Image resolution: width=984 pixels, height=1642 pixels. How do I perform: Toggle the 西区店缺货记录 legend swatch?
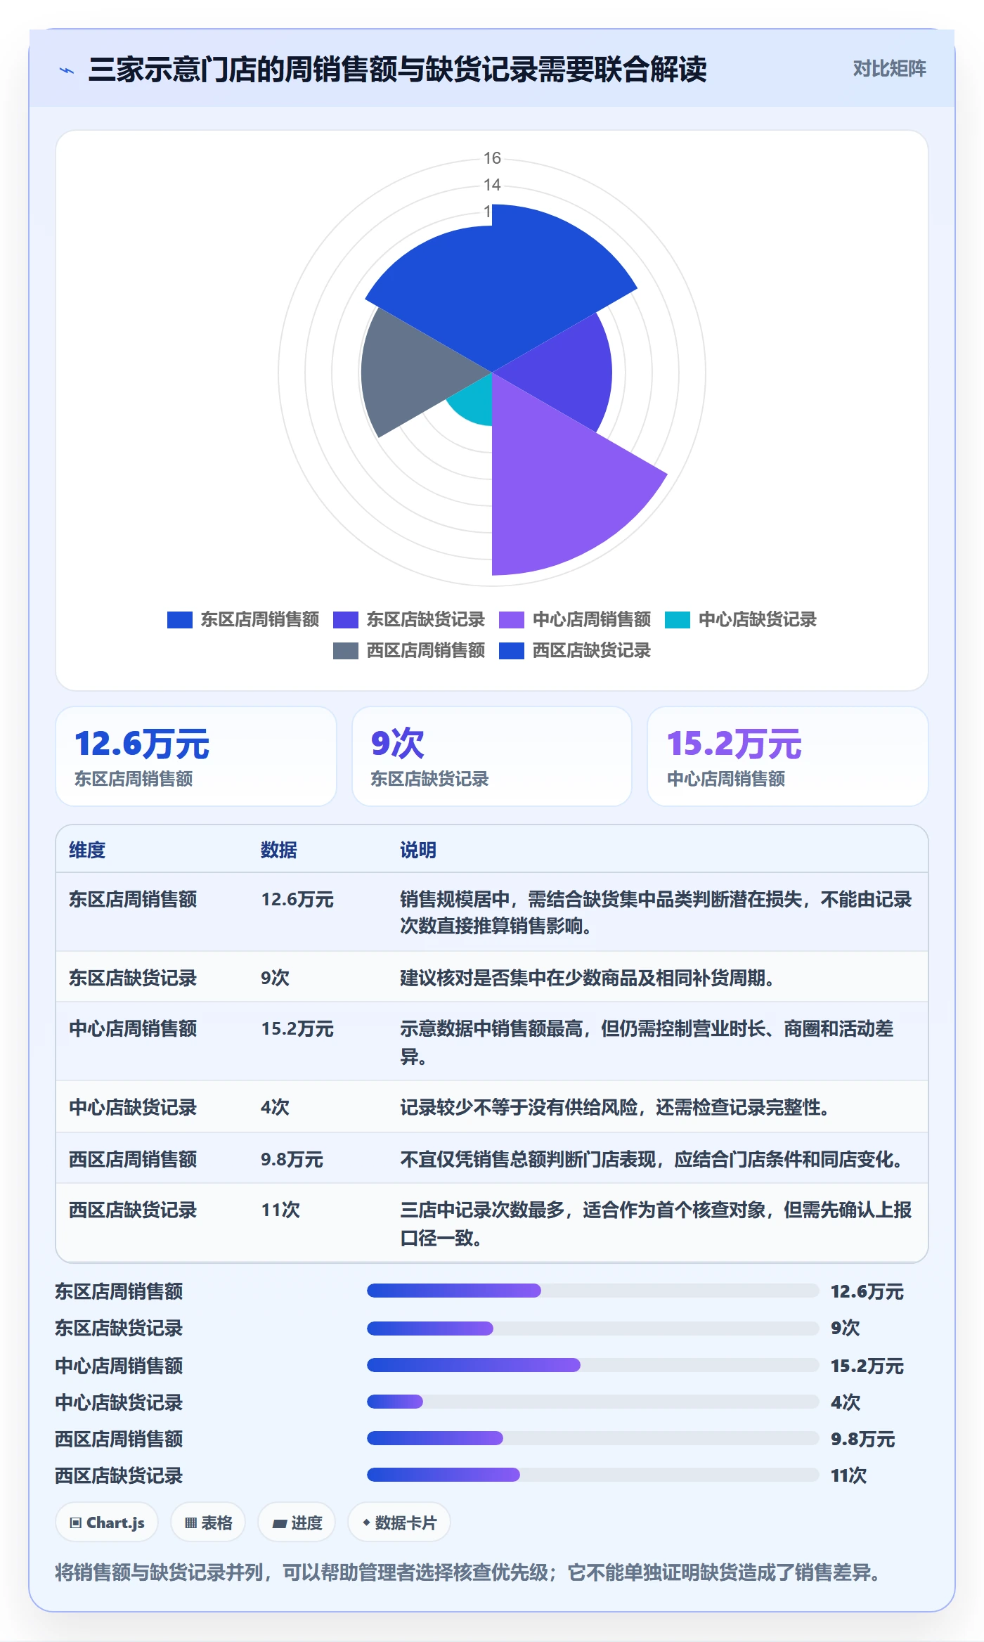[x=512, y=651]
